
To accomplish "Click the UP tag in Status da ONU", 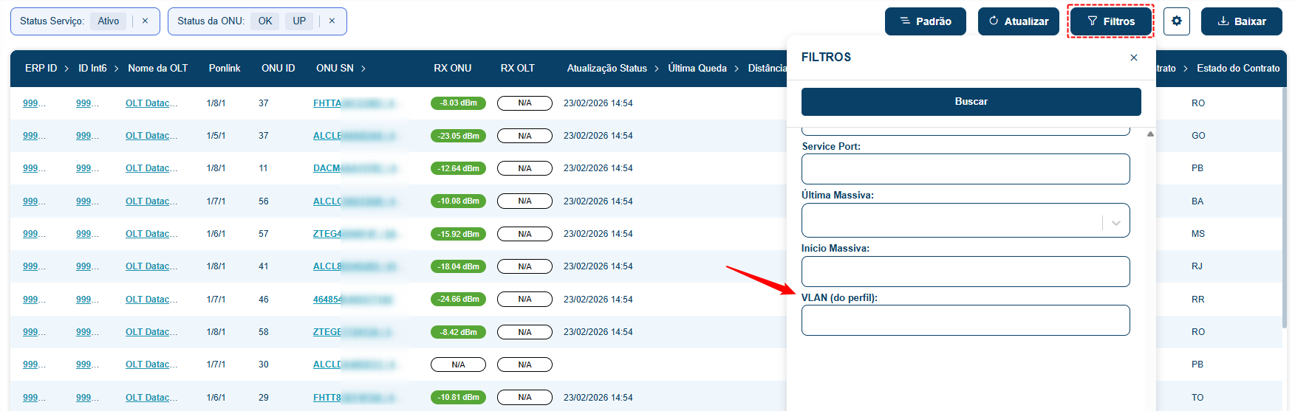I will click(x=299, y=21).
